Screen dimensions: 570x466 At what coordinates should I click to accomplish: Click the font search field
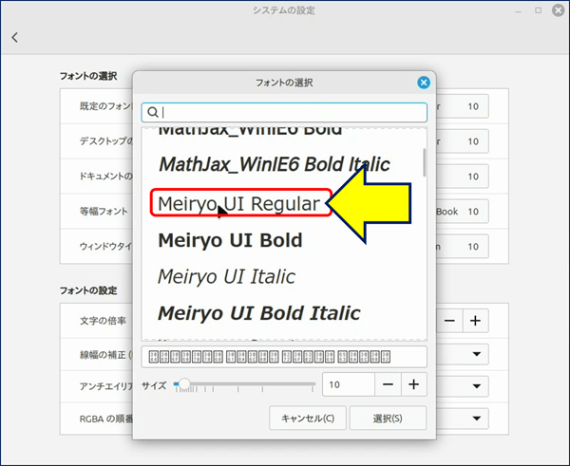point(284,112)
